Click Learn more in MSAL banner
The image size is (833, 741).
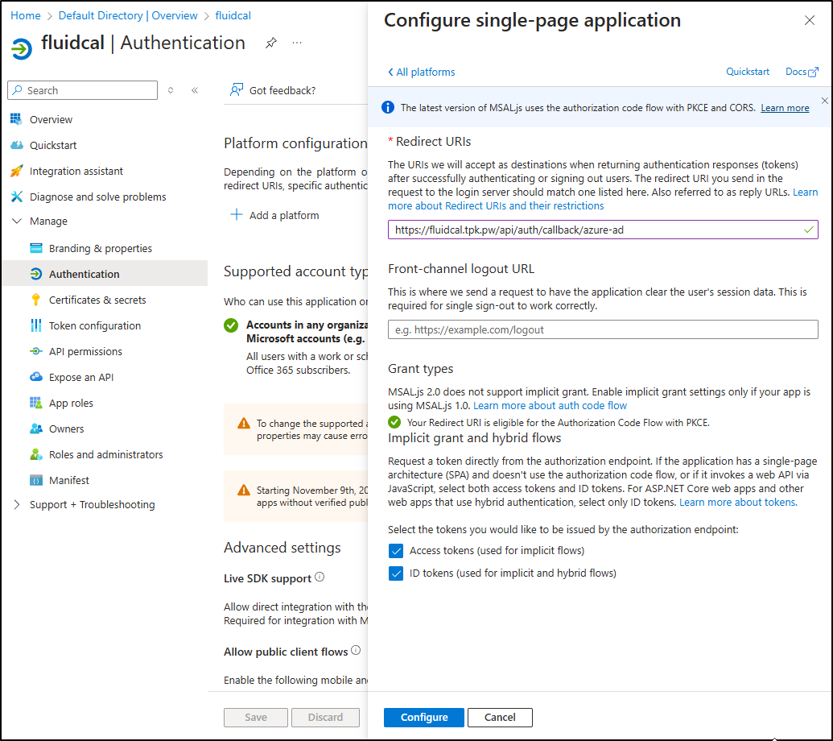[785, 108]
